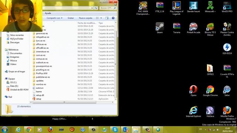Select Sitios recientes in navigation pane
The width and height of the screenshot is (237, 133).
point(17,35)
